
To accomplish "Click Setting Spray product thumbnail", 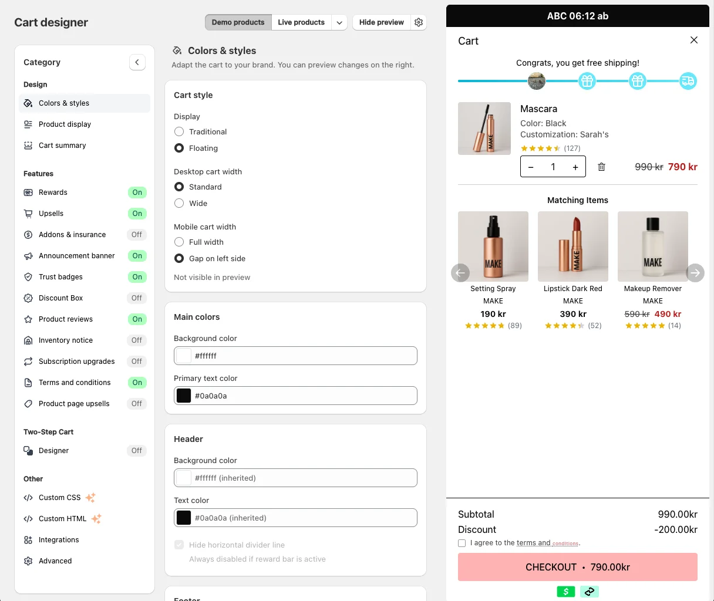I will (x=493, y=247).
